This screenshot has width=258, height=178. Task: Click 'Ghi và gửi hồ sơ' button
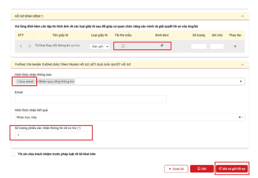coord(232,169)
